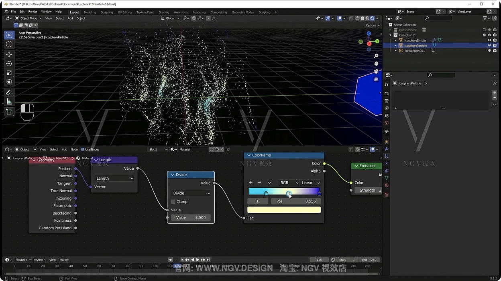Open the Object Mode dropdown
The height and width of the screenshot is (281, 501).
click(x=28, y=18)
